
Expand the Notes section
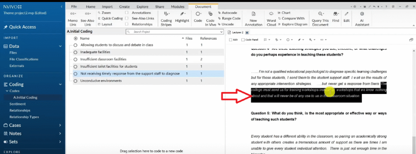pos(60,134)
